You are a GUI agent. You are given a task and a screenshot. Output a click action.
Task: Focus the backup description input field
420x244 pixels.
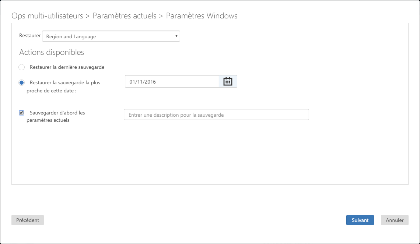tap(216, 114)
